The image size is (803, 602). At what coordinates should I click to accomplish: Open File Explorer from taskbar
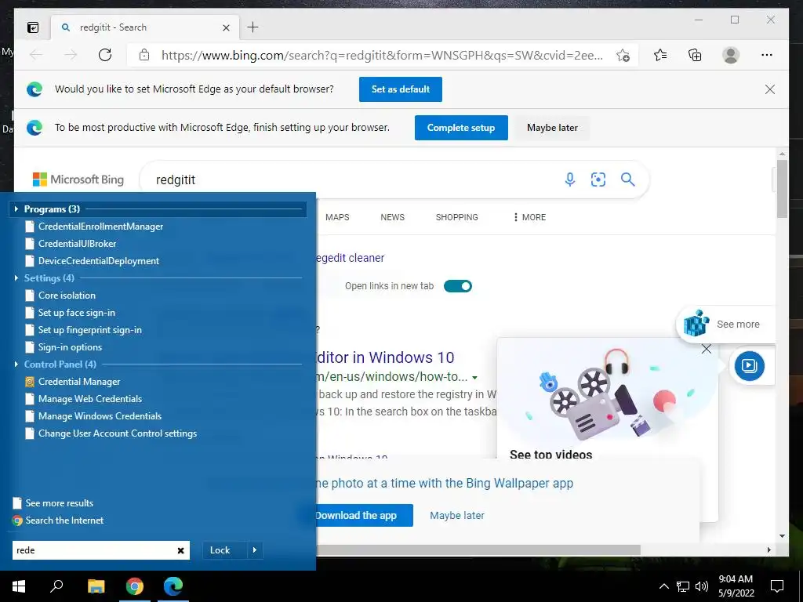96,586
